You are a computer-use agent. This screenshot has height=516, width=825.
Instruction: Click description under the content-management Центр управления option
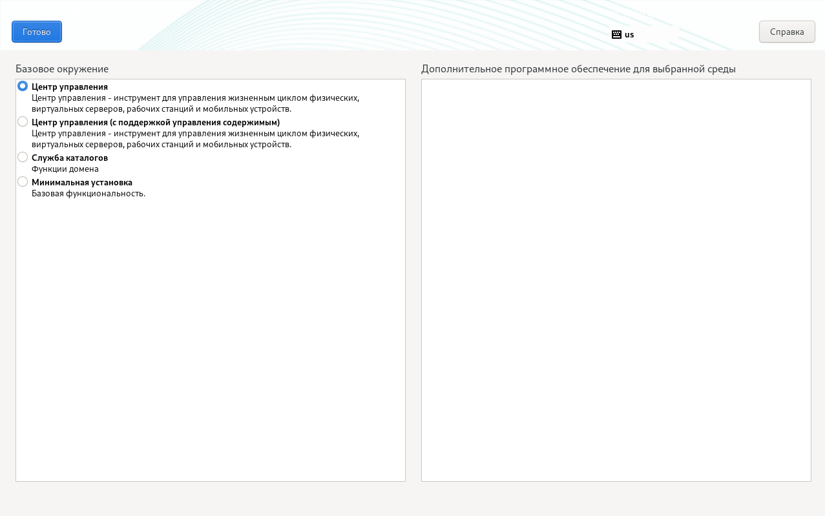[x=195, y=139]
